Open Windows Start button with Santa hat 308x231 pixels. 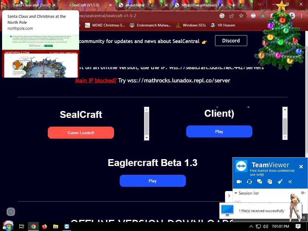pos(8,226)
